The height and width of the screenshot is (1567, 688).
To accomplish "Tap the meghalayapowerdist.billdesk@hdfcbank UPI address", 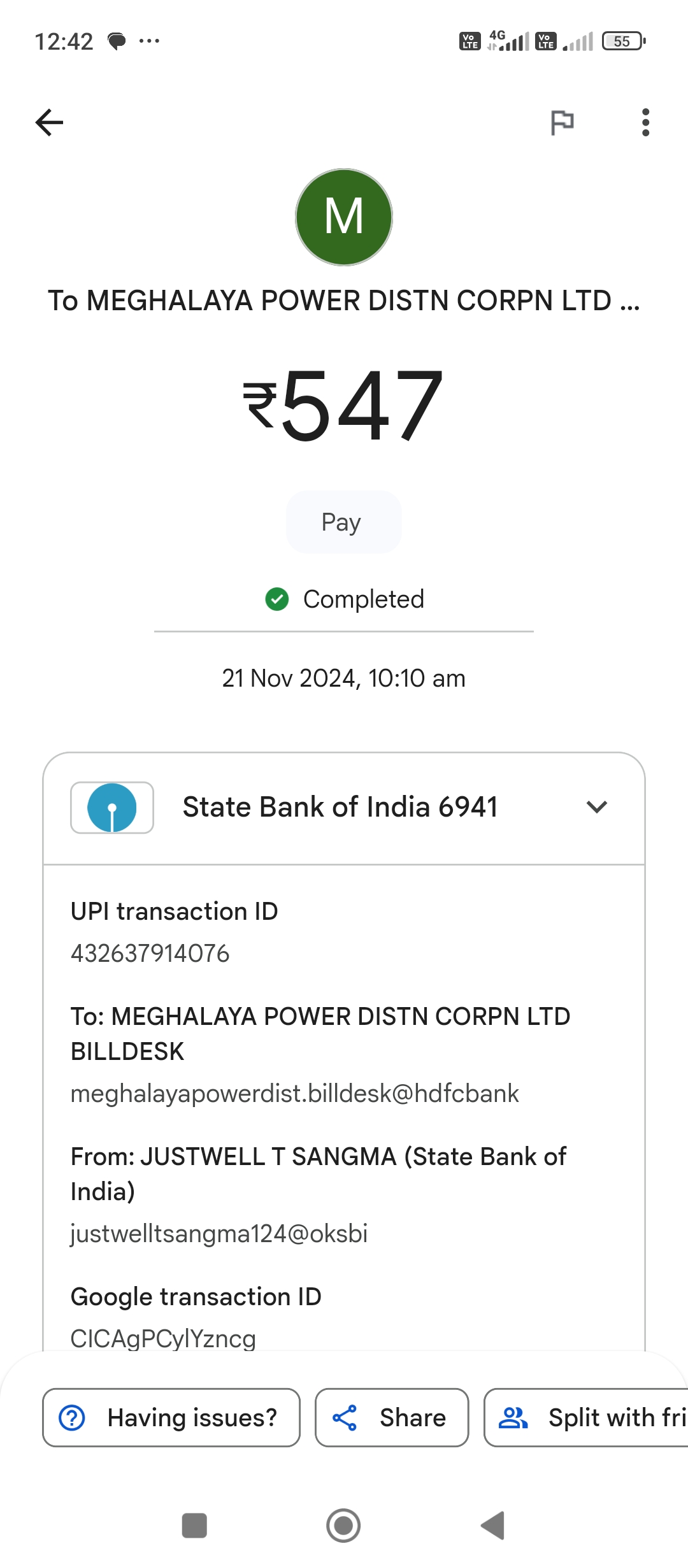I will click(295, 1094).
